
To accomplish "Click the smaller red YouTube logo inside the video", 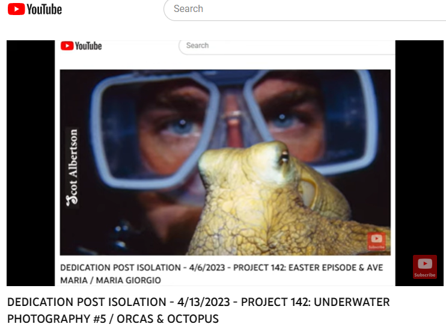I will click(x=67, y=46).
